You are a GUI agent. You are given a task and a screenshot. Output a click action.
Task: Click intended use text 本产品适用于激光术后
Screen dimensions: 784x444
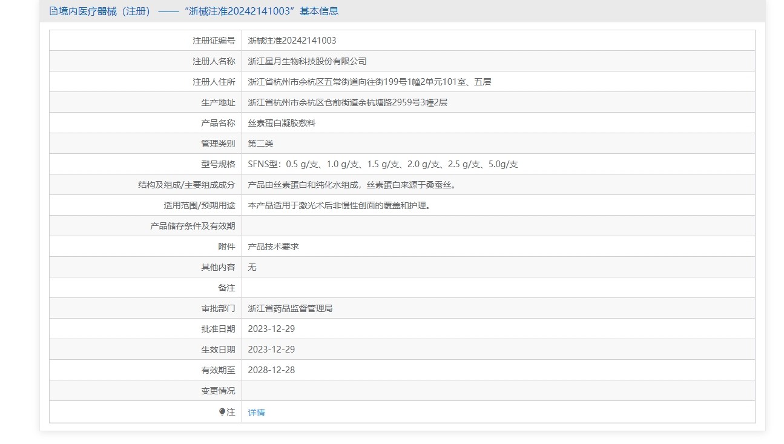341,205
